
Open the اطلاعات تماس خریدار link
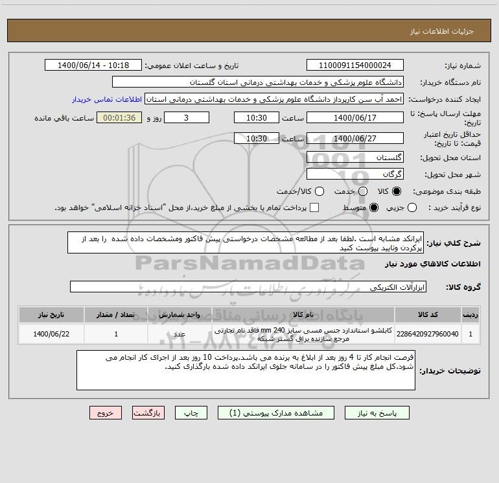(107, 99)
